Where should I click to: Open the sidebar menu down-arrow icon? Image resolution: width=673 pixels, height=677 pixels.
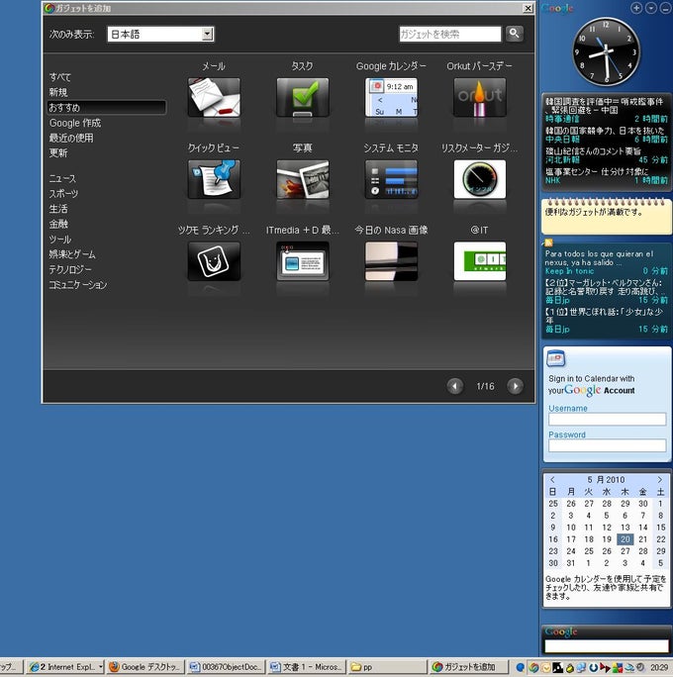point(650,8)
